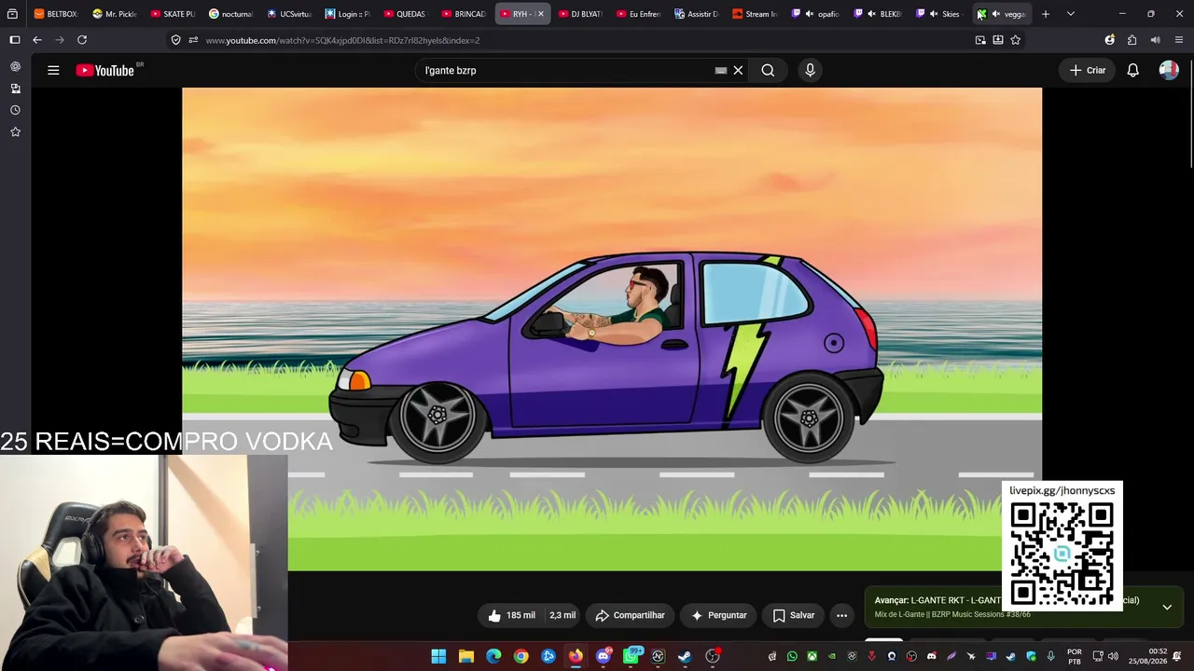Image resolution: width=1194 pixels, height=671 pixels.
Task: Open the browser main menu
Action: [x=1179, y=40]
